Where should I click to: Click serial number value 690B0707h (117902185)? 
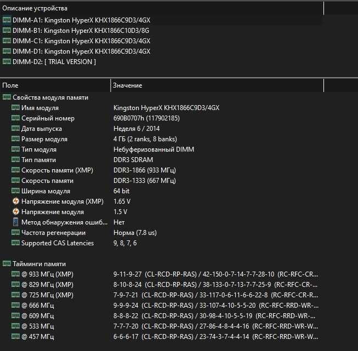coord(146,118)
